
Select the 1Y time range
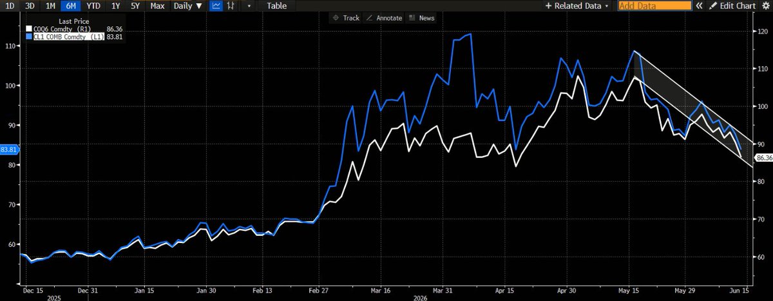[x=115, y=6]
